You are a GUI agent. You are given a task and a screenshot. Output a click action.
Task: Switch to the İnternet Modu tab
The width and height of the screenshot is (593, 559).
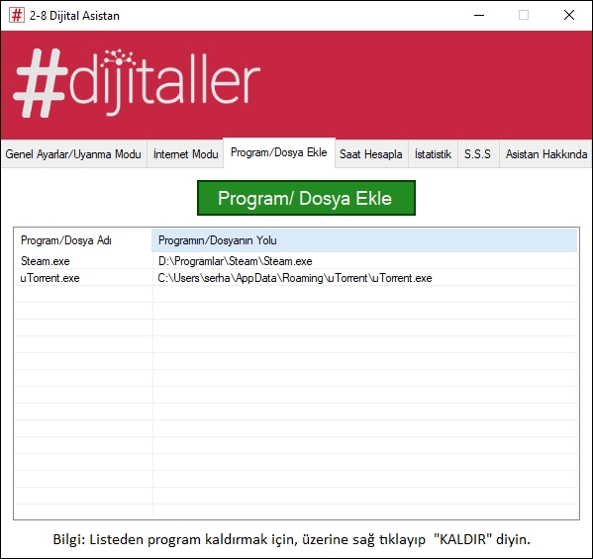click(185, 154)
